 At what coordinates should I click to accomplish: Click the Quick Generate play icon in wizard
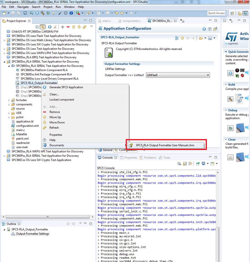click(230, 73)
